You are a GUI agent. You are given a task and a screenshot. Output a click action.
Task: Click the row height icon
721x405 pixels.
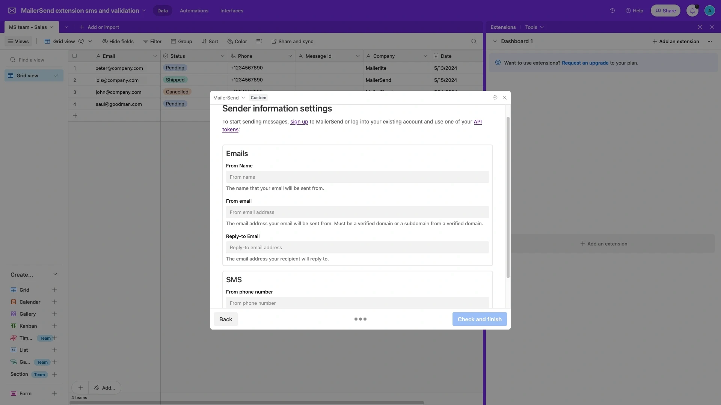(x=259, y=41)
